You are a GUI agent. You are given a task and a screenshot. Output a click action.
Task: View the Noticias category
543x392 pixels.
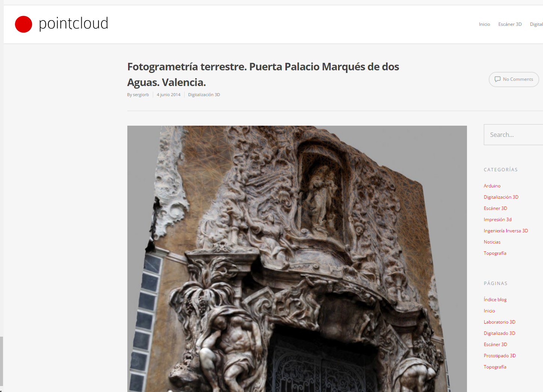click(x=492, y=242)
